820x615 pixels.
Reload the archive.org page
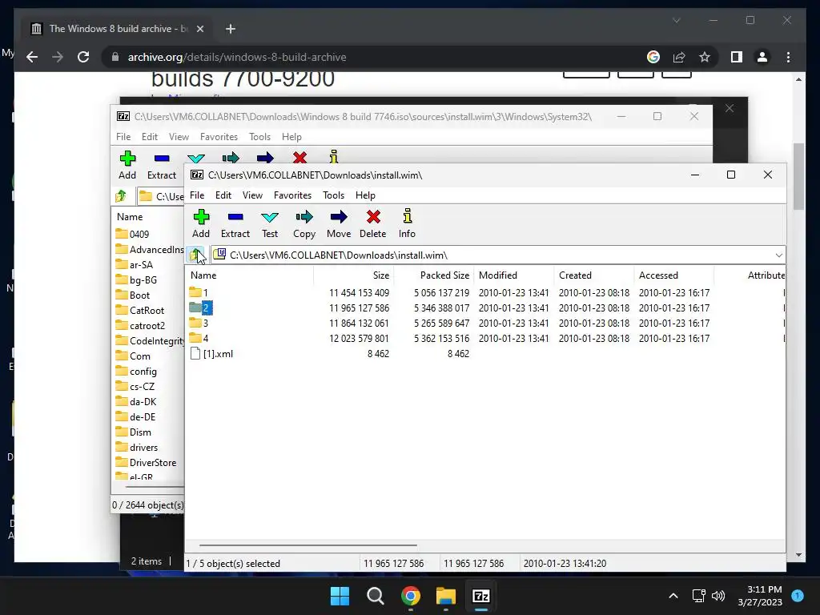coord(83,57)
